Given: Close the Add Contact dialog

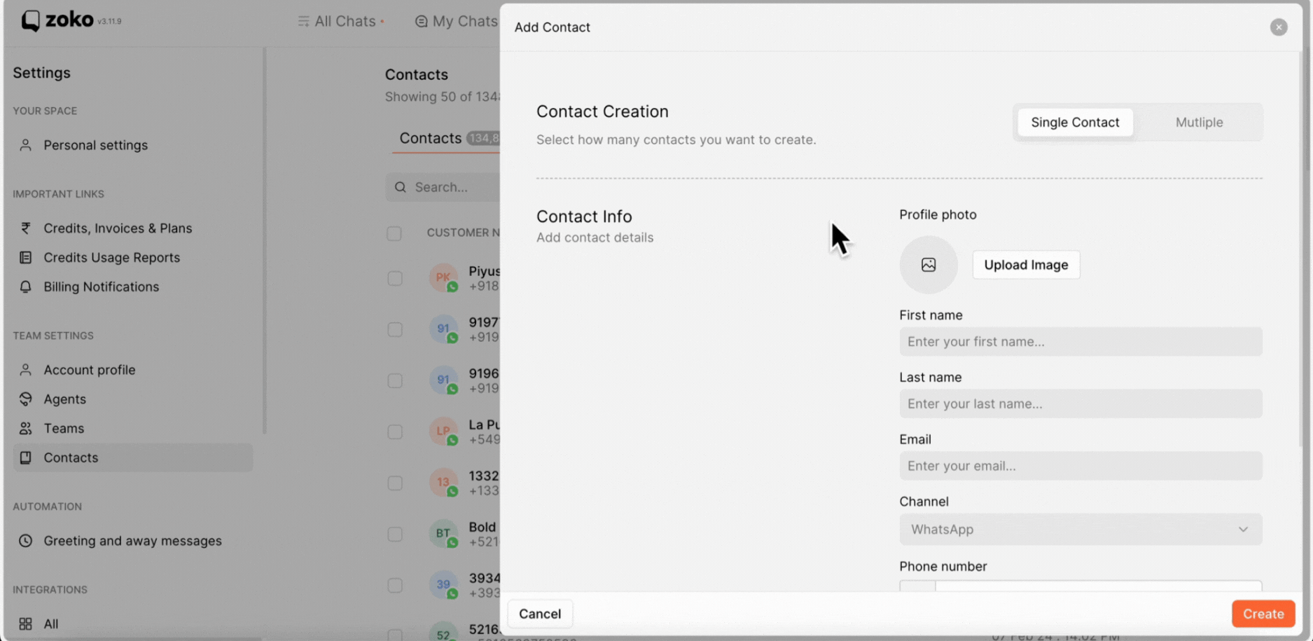Looking at the screenshot, I should [1279, 27].
